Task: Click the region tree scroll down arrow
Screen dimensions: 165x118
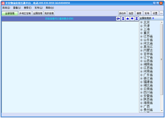Action: (162, 111)
